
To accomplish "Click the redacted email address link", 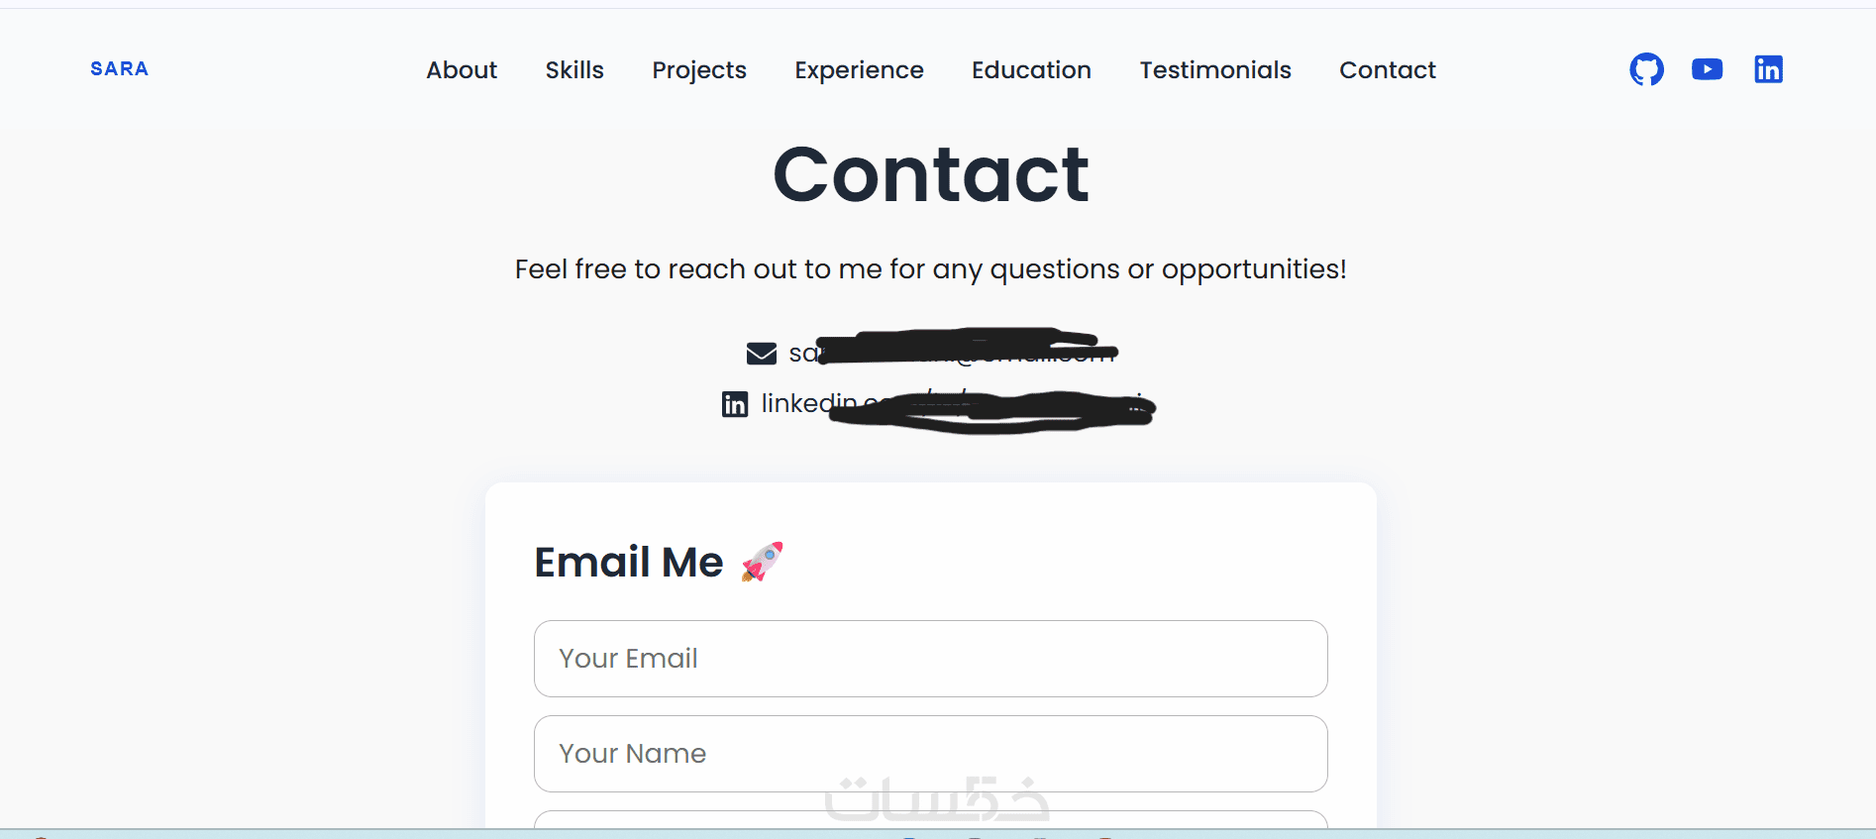I will pyautogui.click(x=951, y=353).
